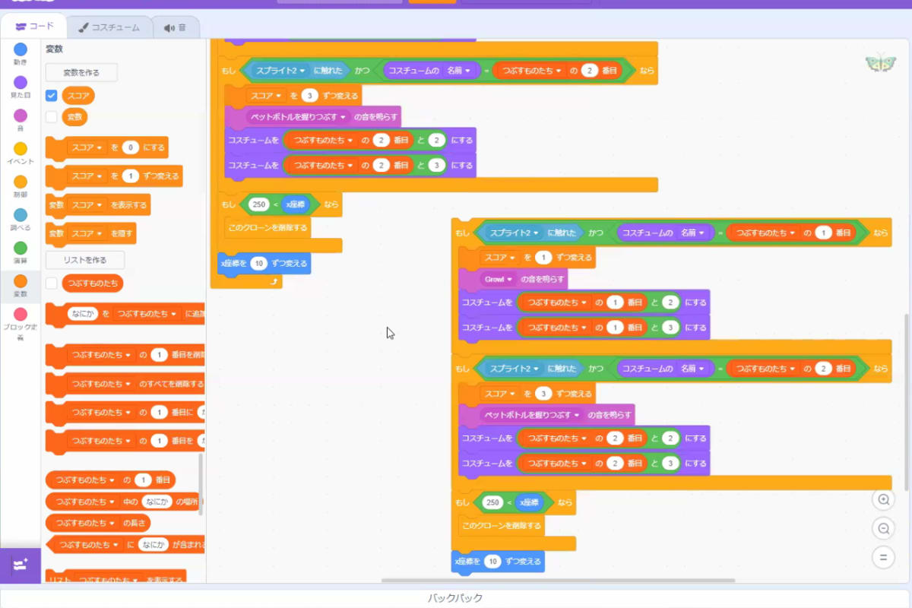Click the zoom in magnifier icon
Viewport: 912px width, 608px height.
[x=883, y=499]
